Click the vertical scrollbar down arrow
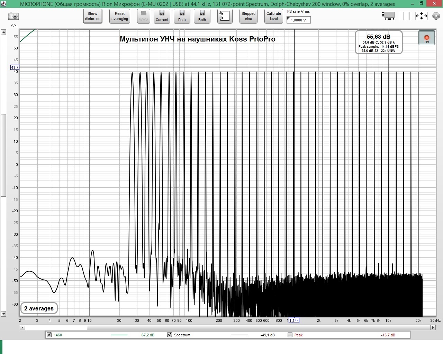The image size is (443, 354). 3,314
